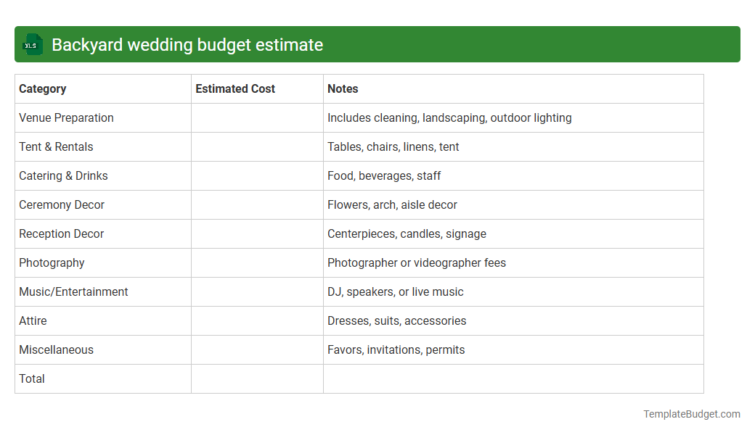
Task: Click the Venue Preparation row label
Action: tap(66, 117)
